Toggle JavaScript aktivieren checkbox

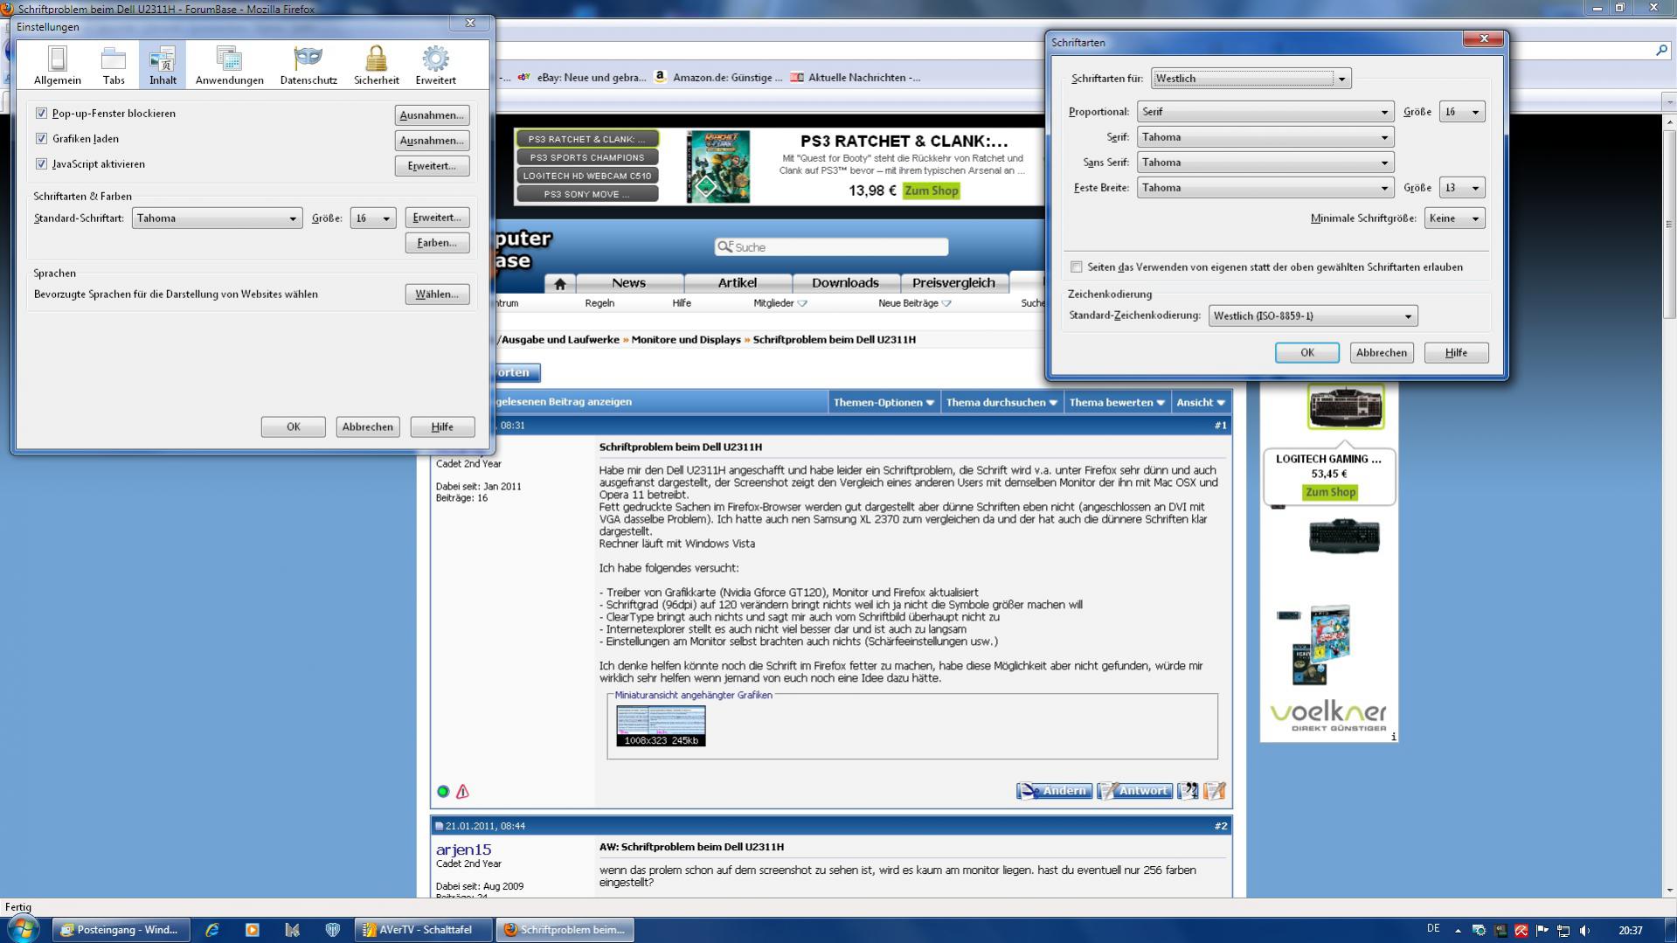click(x=41, y=164)
